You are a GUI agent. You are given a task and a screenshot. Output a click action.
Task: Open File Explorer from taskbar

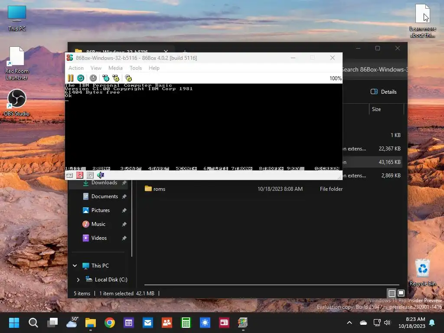[91, 323]
